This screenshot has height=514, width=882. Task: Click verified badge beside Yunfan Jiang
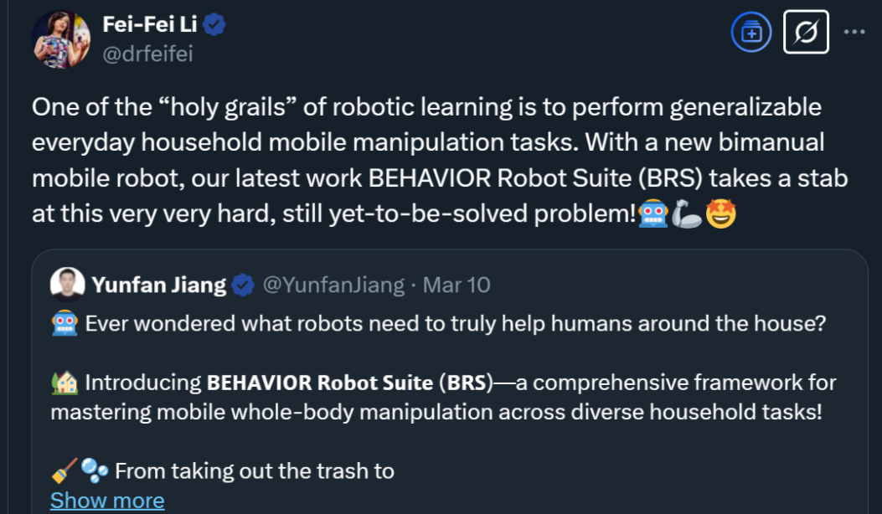click(x=243, y=285)
